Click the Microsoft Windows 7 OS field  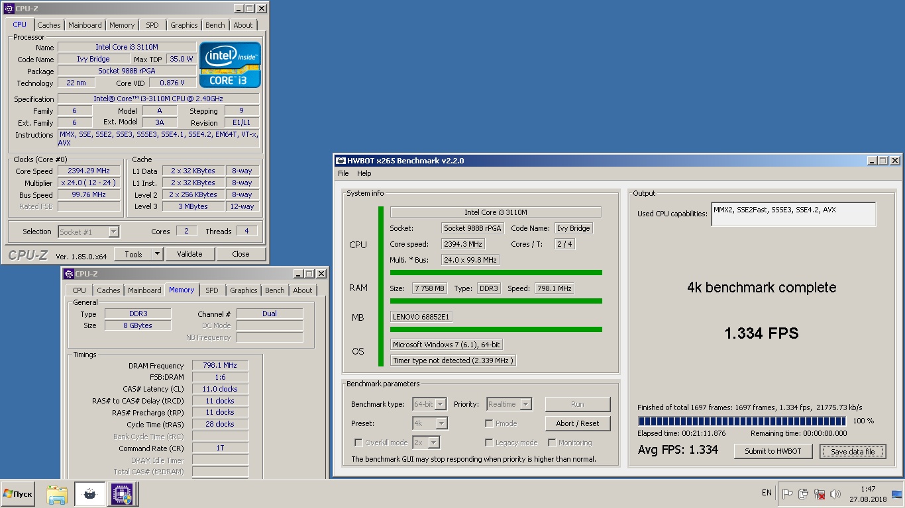coord(447,345)
